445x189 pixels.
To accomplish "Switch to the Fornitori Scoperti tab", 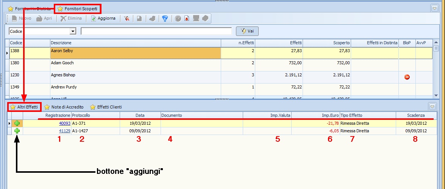I will coord(77,8).
